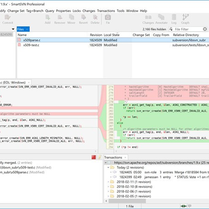Click the clear output brush icon
This screenshot has width=209, height=209.
[100, 157]
